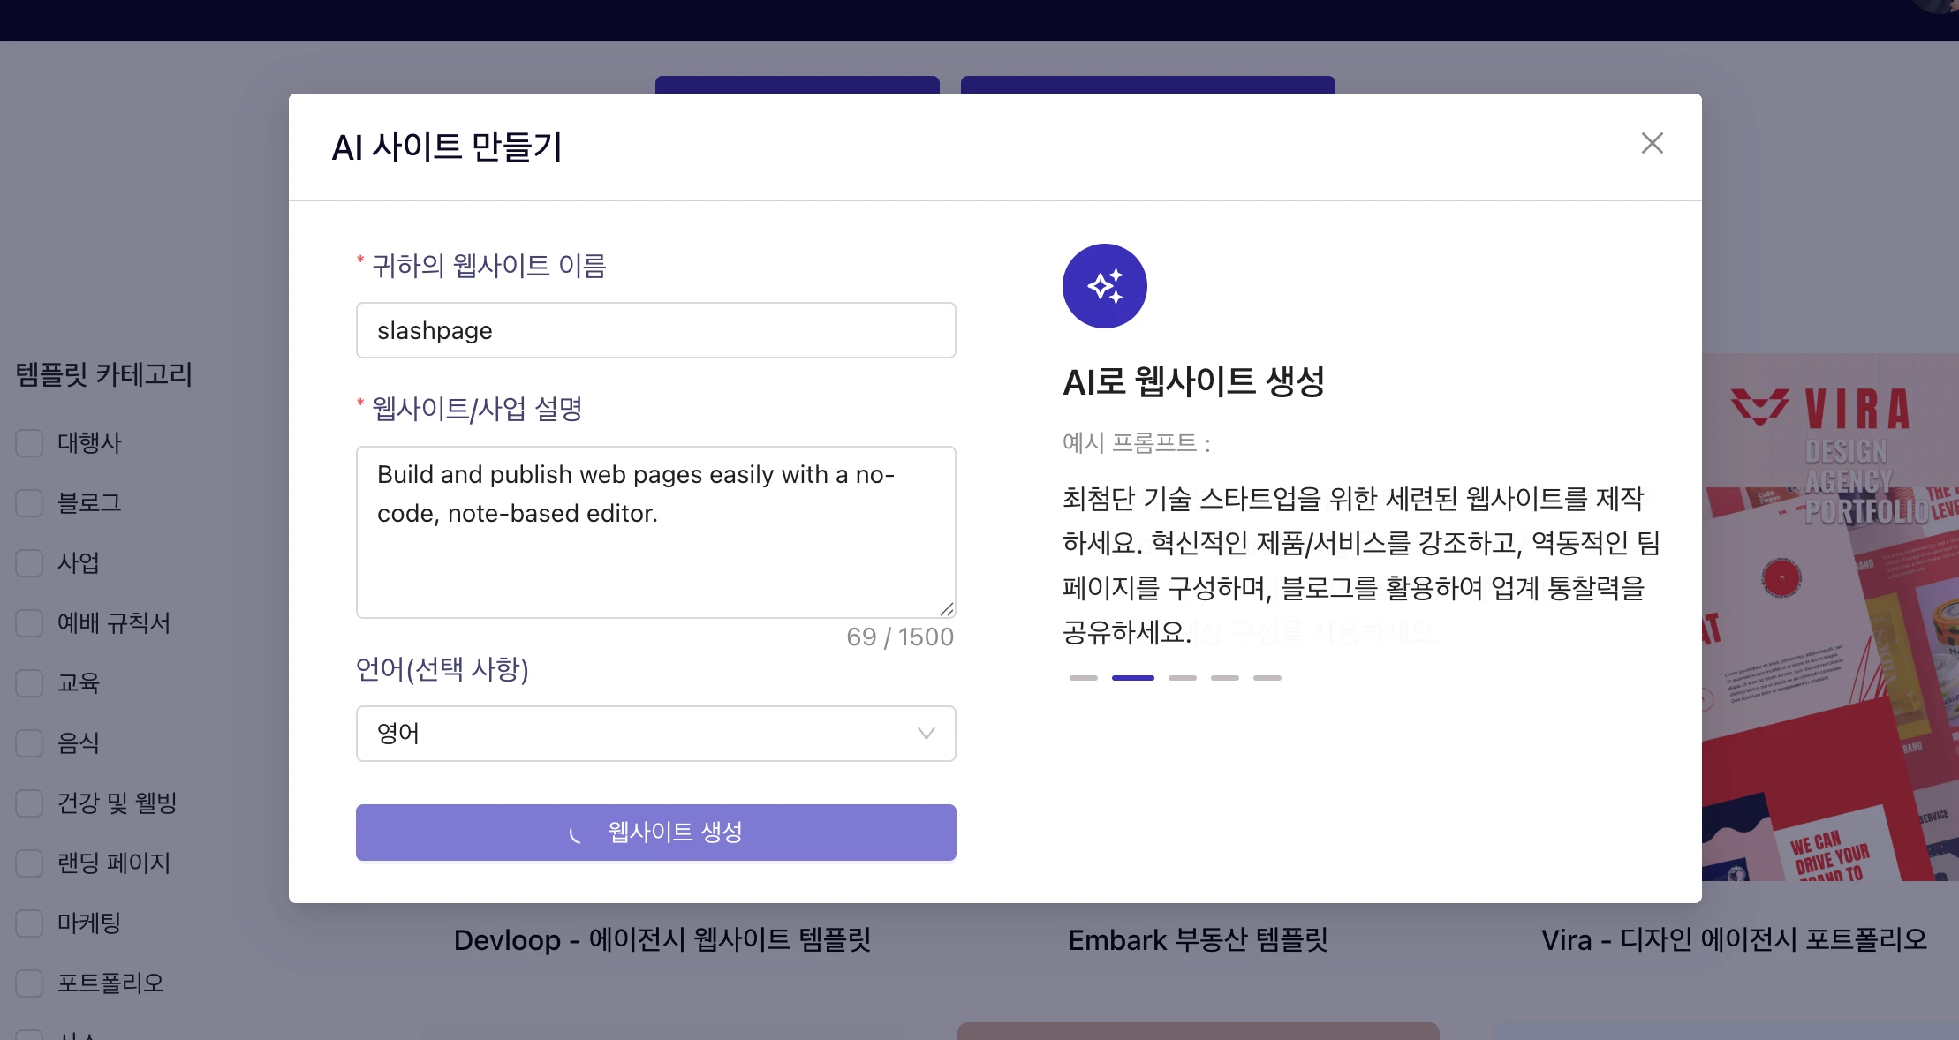The height and width of the screenshot is (1040, 1959).
Task: Click the AI로 웹사이트 생성 heading
Action: pos(1193,381)
